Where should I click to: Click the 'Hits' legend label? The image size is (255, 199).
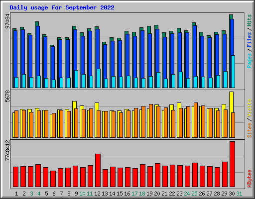(250, 20)
